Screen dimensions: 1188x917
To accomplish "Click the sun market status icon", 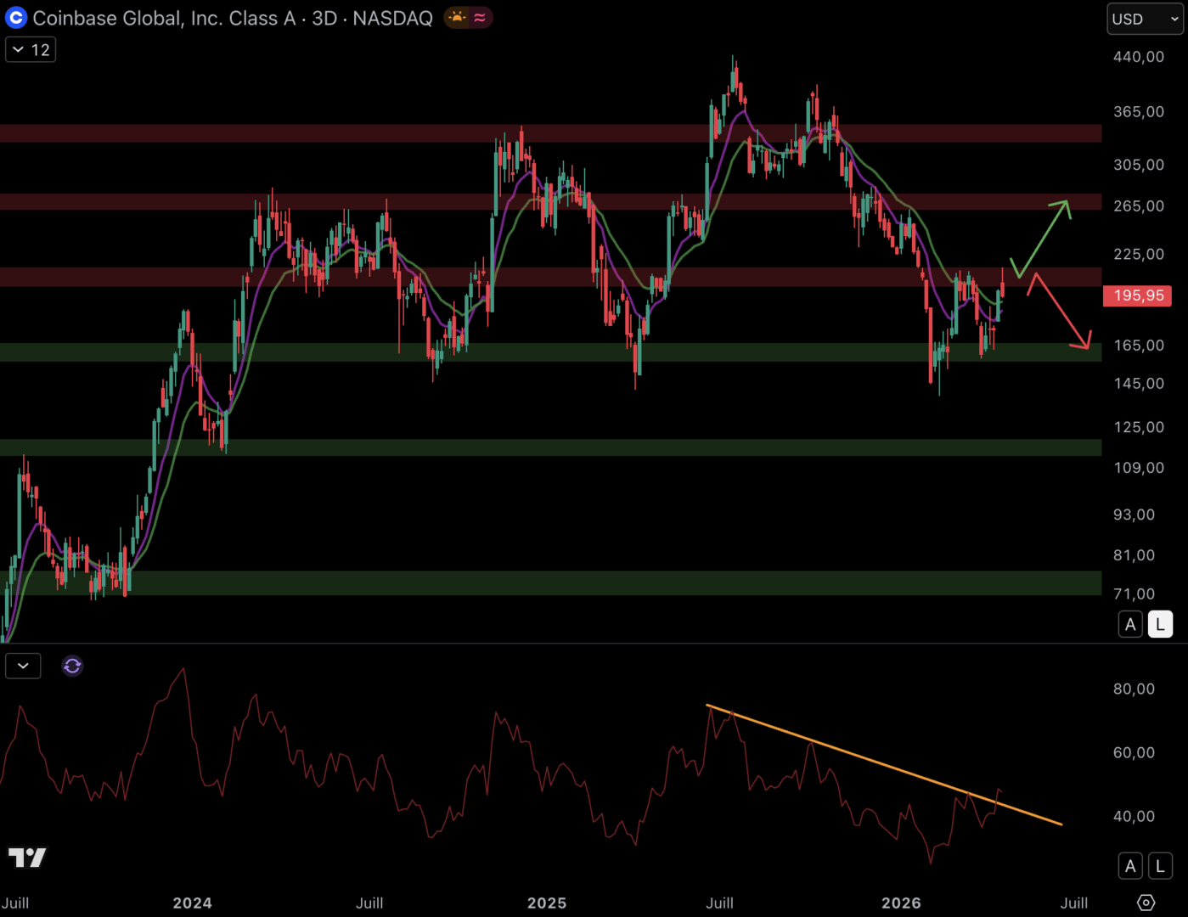I will click(458, 18).
